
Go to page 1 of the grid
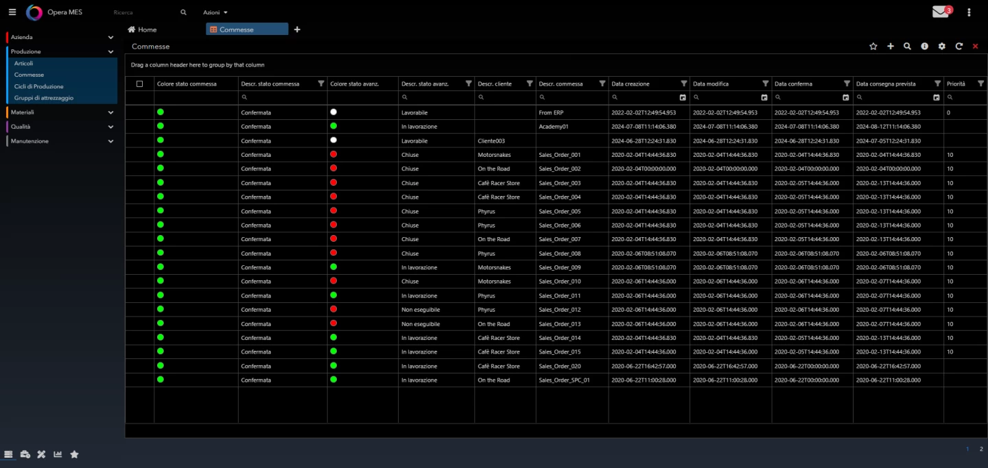point(967,449)
